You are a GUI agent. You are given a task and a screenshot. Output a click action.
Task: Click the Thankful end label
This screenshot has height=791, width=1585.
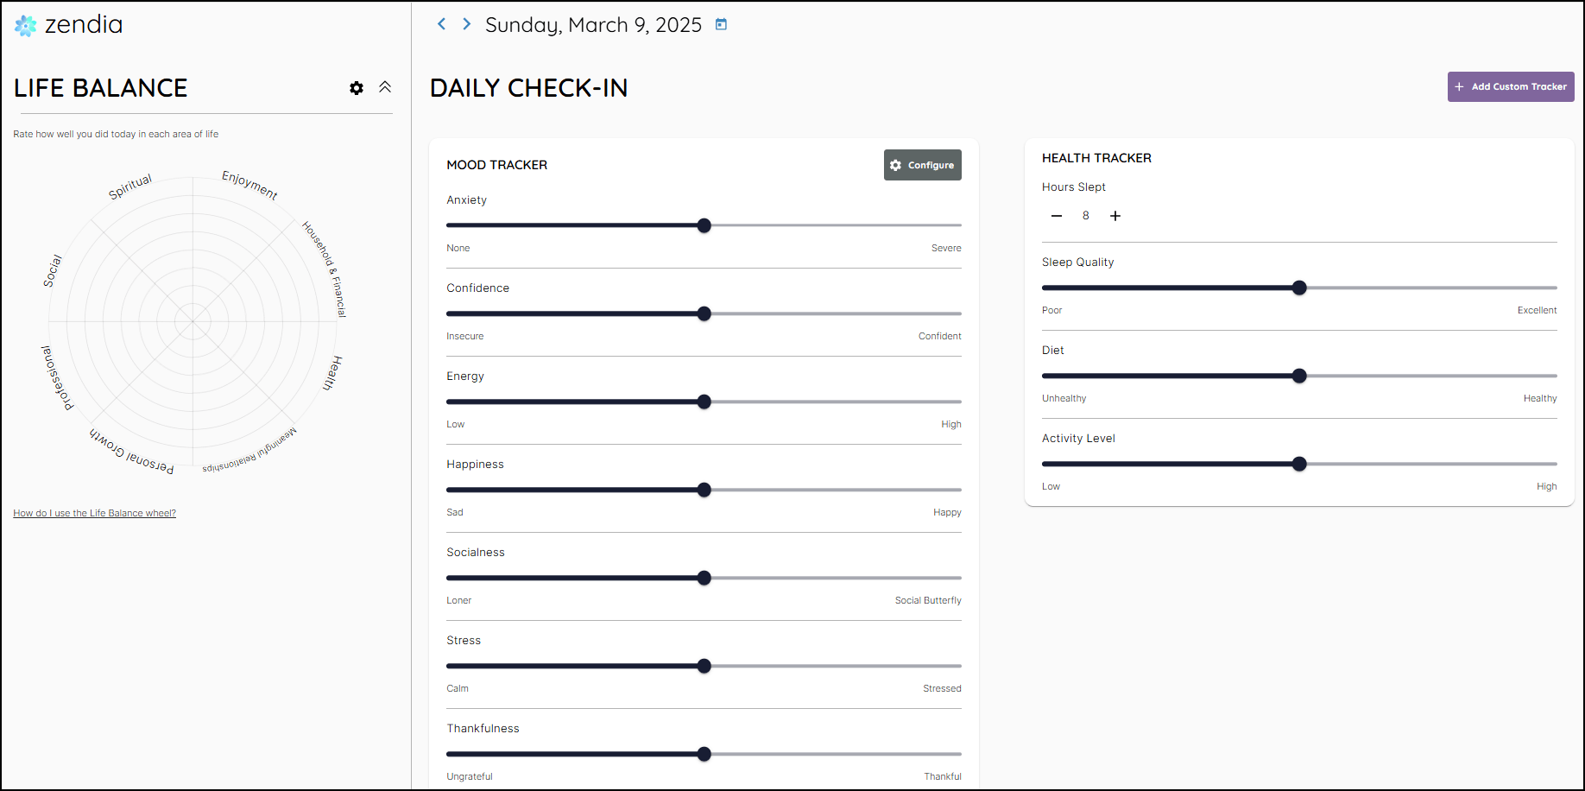[x=943, y=776]
